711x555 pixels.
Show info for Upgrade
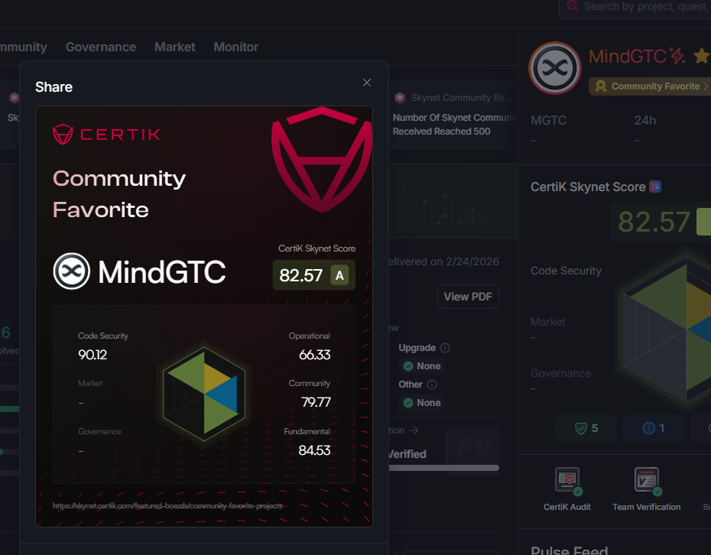[445, 348]
